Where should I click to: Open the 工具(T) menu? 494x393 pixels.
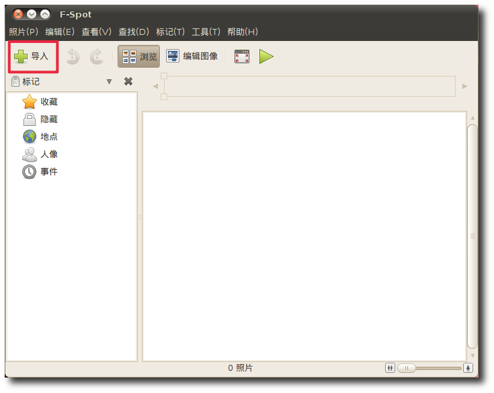206,32
